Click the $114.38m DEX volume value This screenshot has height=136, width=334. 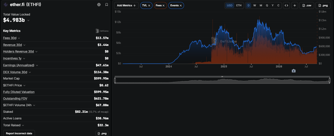coord(101,72)
